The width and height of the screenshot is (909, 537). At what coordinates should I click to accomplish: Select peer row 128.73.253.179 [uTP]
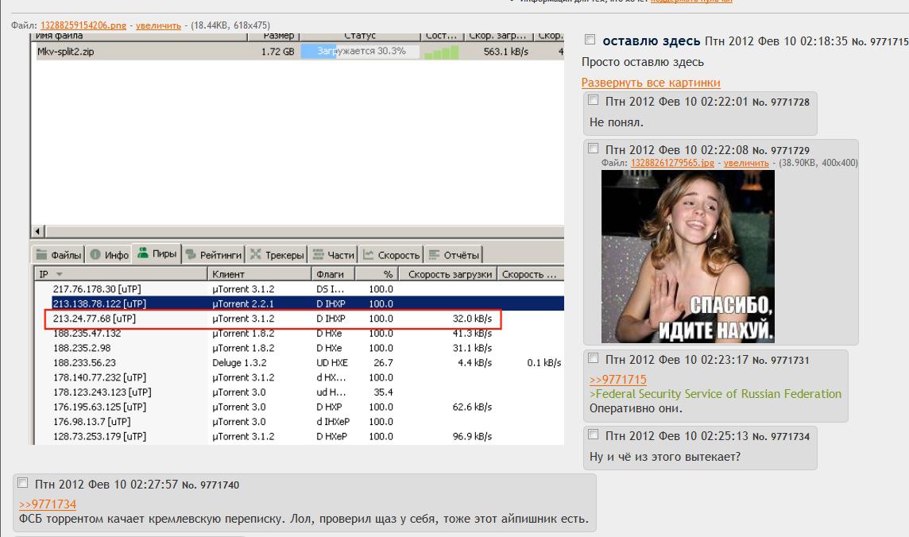pyautogui.click(x=299, y=437)
